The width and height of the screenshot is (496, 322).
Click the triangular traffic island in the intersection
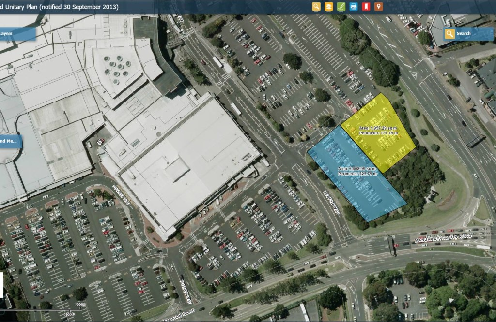pyautogui.click(x=413, y=75)
